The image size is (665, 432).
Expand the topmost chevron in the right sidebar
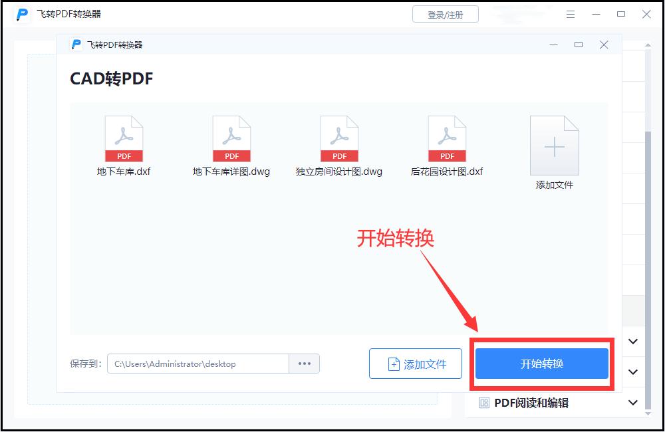(632, 342)
